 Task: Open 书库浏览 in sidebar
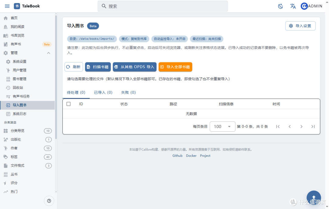(x=27, y=35)
